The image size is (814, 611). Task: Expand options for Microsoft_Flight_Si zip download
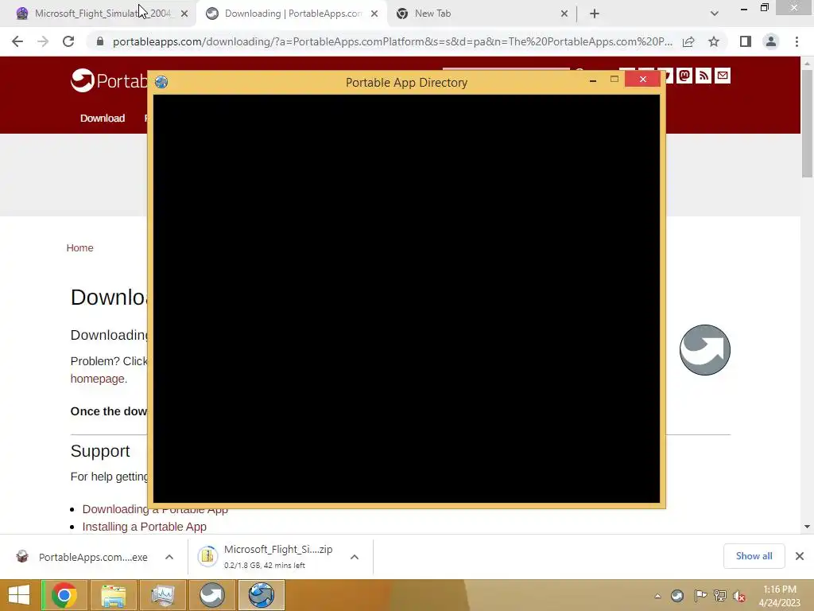click(x=355, y=557)
